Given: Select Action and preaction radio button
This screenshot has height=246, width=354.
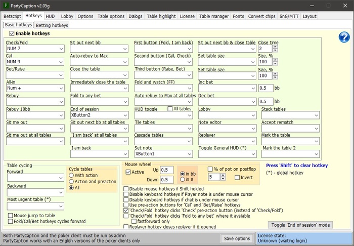Looking at the screenshot, I should (71, 181).
